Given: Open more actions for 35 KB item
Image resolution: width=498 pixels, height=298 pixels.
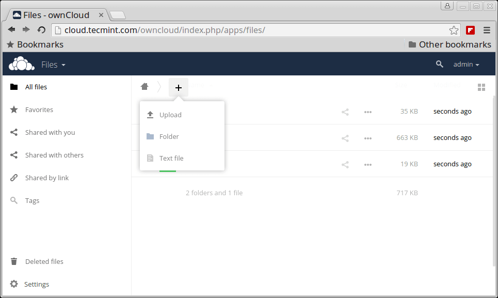Looking at the screenshot, I should point(368,112).
